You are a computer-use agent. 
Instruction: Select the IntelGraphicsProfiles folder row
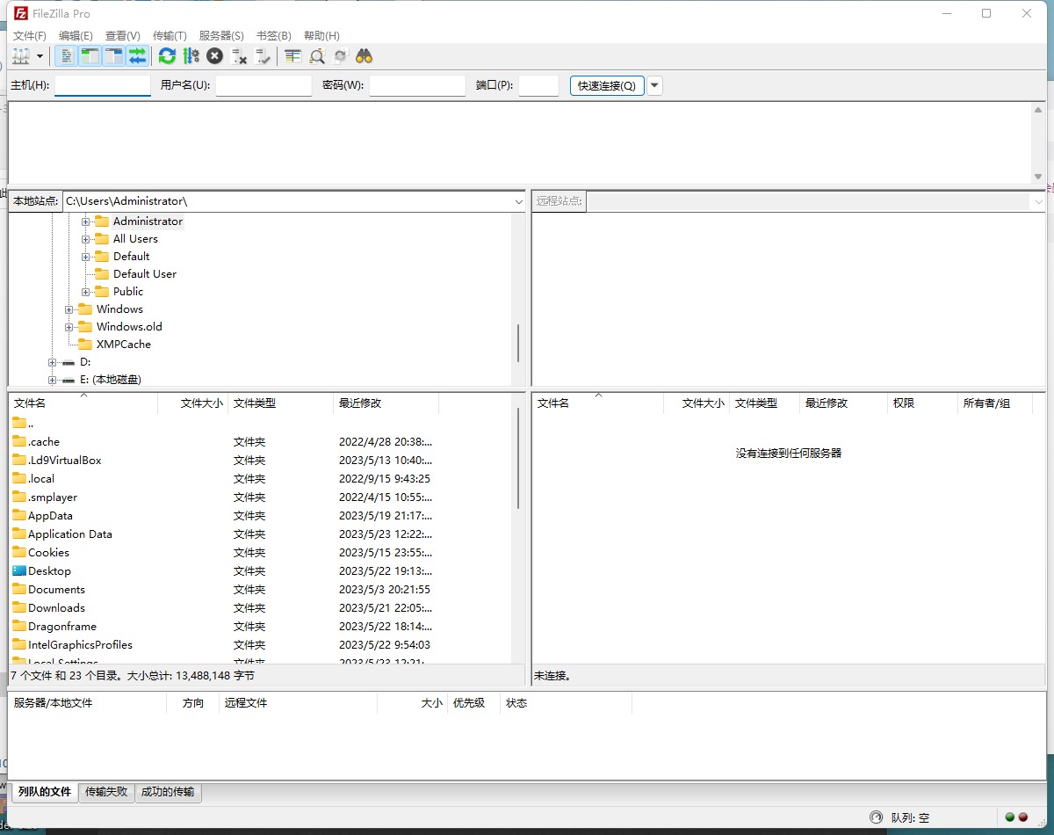pyautogui.click(x=261, y=645)
